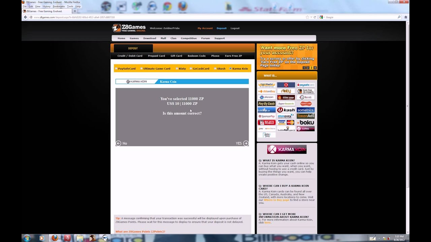431x242 pixels.
Task: Click the Buy With Mobile logo
Action: (x=266, y=122)
